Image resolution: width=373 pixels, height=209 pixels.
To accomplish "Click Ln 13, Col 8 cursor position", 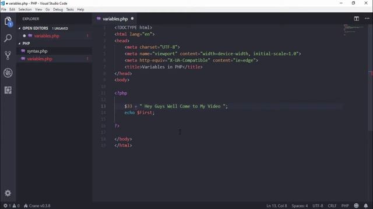I will click(276, 206).
